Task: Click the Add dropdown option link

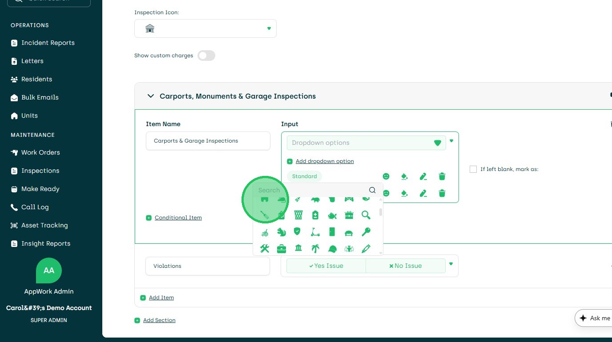Action: [x=324, y=161]
